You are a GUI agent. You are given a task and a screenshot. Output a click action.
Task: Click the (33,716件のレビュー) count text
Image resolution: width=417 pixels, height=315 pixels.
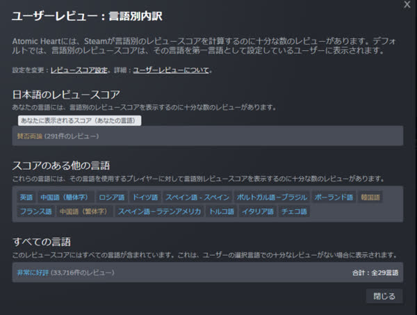pos(83,273)
